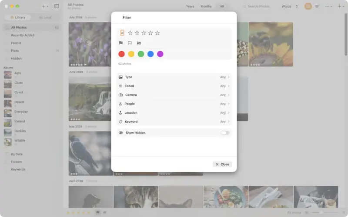Viewport: 348px width, 217px height.
Task: Click the Close button in Filter dialog
Action: pyautogui.click(x=222, y=164)
